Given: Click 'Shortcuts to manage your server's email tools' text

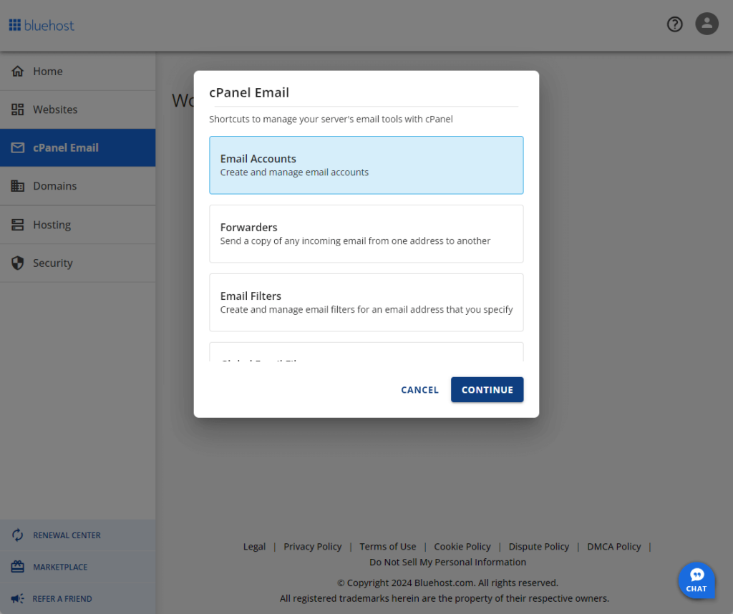Looking at the screenshot, I should pos(331,120).
